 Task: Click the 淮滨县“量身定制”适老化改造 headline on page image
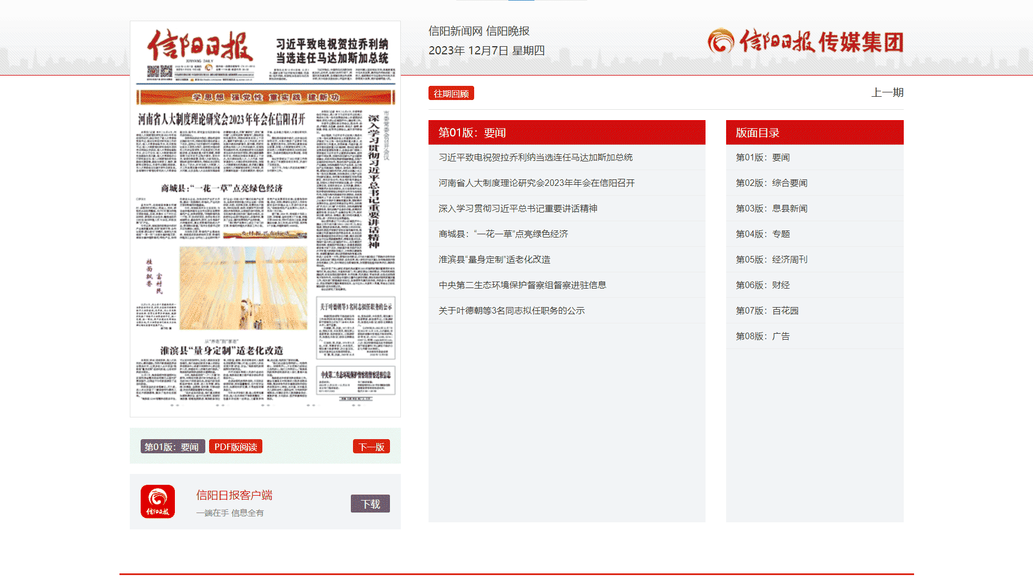pyautogui.click(x=222, y=351)
